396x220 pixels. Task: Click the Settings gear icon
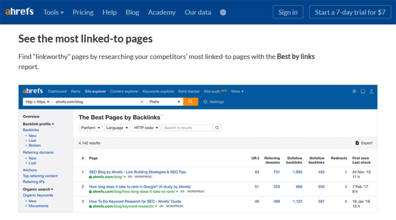point(205,102)
